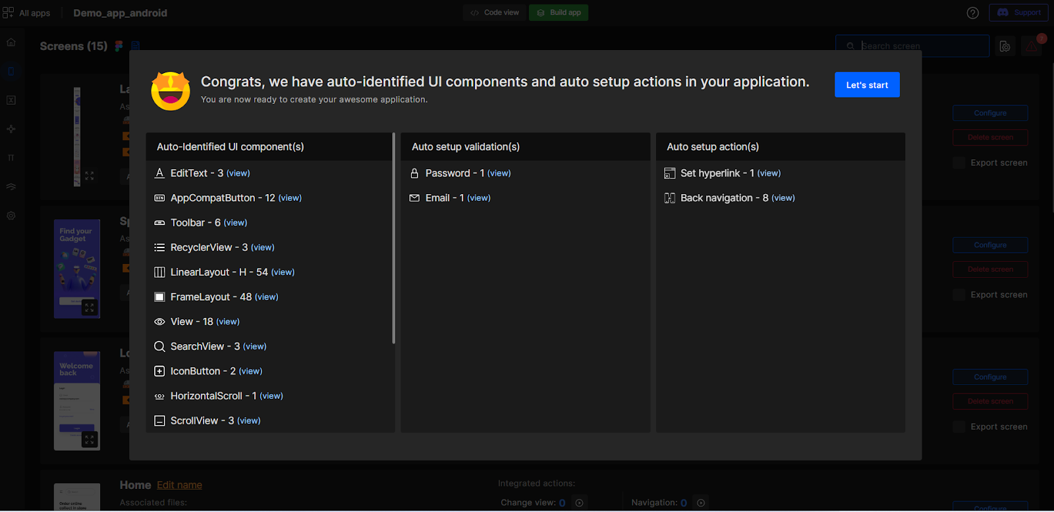
Task: Open the All apps grid icon
Action: tap(9, 13)
